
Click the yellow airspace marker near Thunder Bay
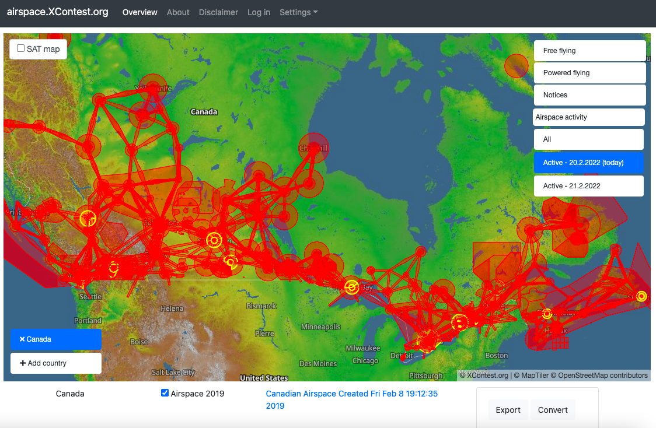click(x=352, y=287)
